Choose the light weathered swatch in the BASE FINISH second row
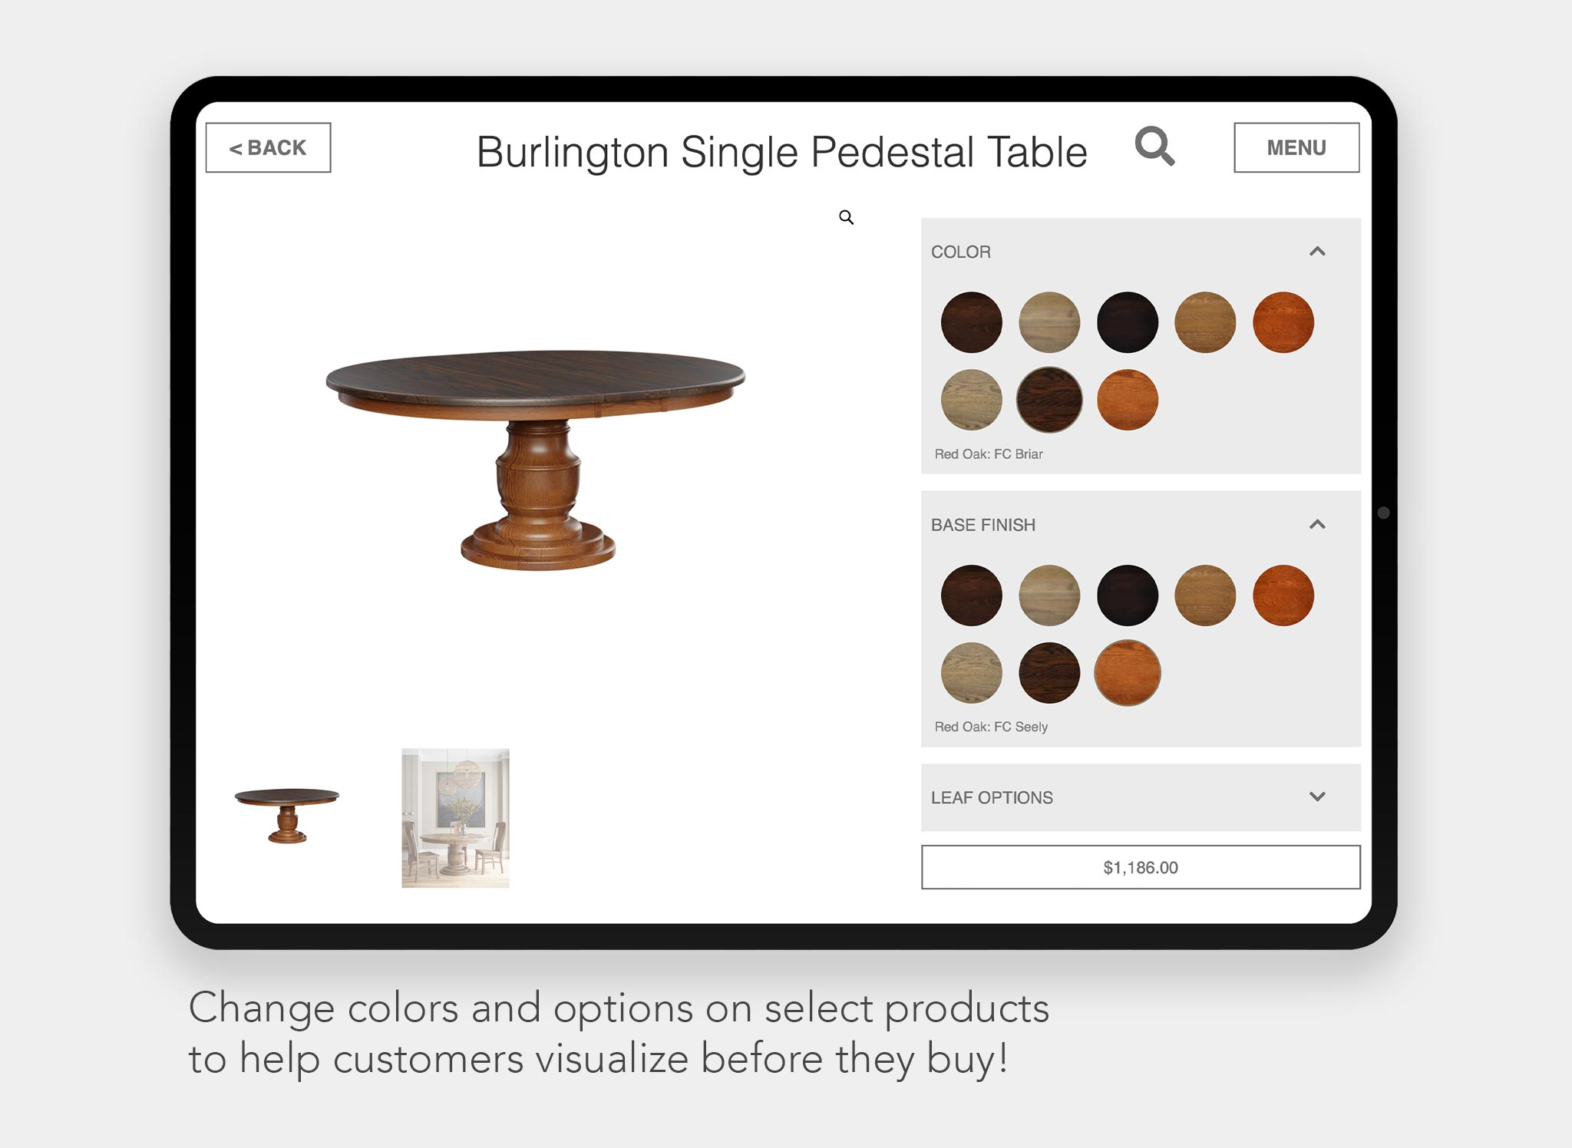Screen dimensions: 1572x1148 tap(971, 673)
